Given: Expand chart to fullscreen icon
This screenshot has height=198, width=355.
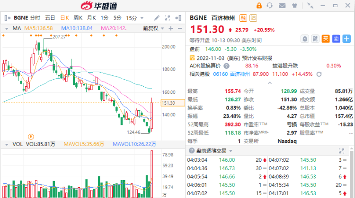Looking at the screenshot, I should click(x=167, y=18).
